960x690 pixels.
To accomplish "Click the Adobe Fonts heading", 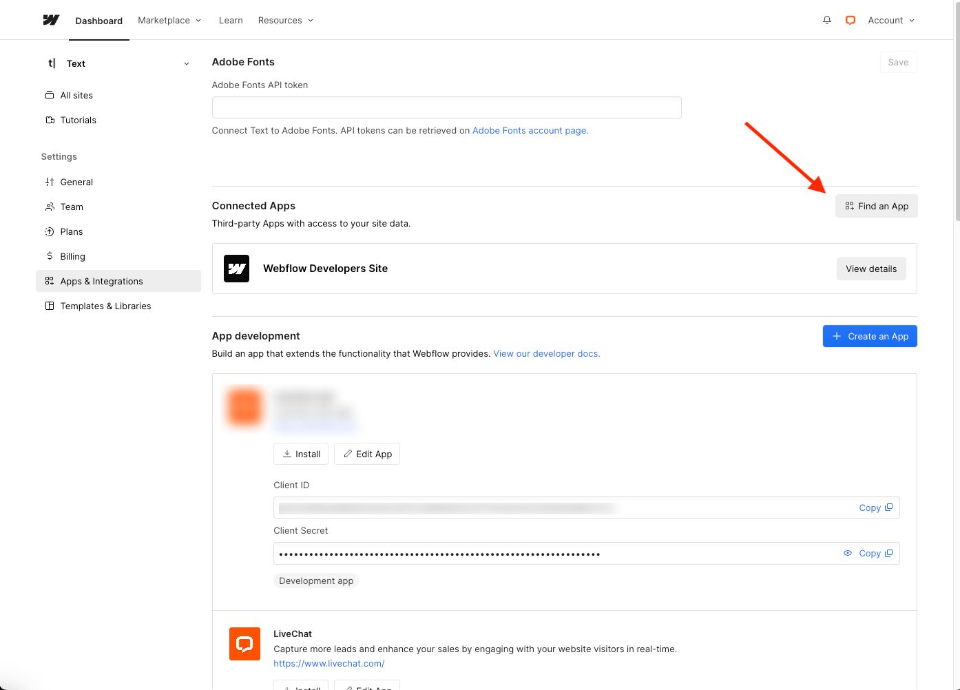I will 243,61.
